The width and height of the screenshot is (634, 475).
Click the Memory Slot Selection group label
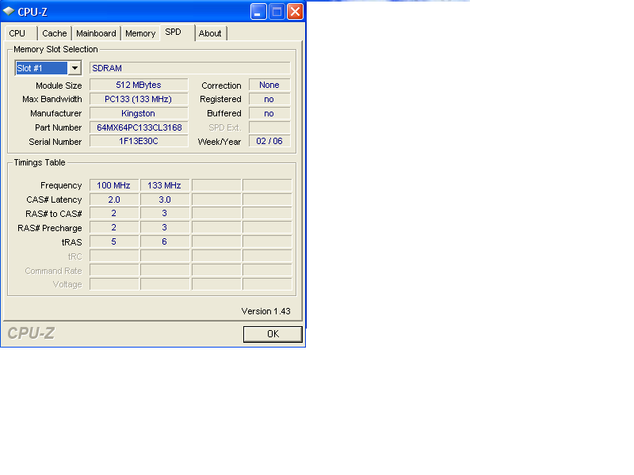point(55,49)
